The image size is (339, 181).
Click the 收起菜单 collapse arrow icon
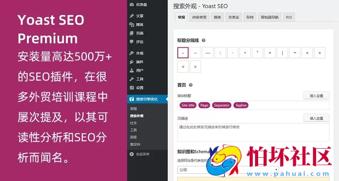pos(132,154)
